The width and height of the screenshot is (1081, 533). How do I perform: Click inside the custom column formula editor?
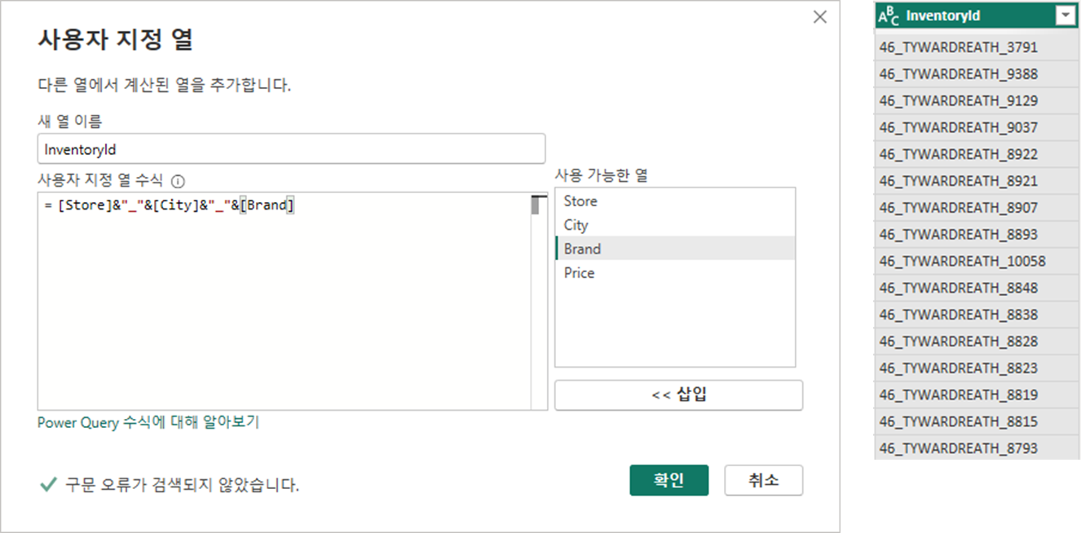click(x=285, y=310)
